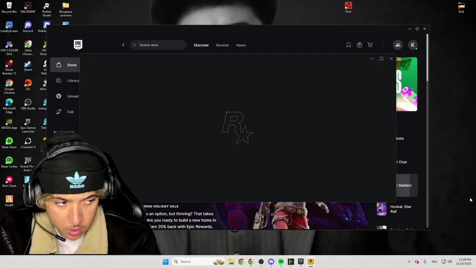This screenshot has height=268, width=476.
Task: Click the taskbar Search box
Action: (x=199, y=262)
